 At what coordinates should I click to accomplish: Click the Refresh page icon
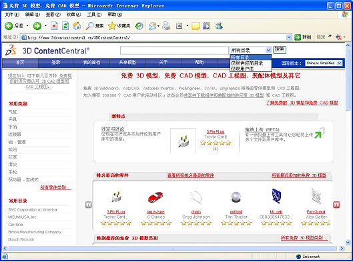coord(65,26)
